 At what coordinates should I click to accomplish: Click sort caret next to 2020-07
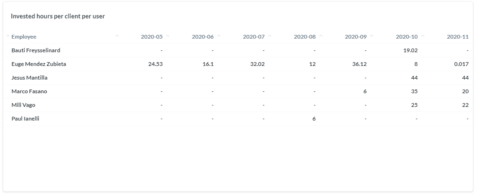(270, 36)
